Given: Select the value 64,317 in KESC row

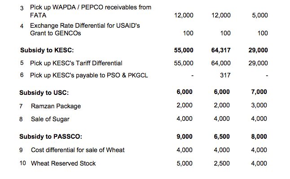Looking at the screenshot, I should coord(221,50).
